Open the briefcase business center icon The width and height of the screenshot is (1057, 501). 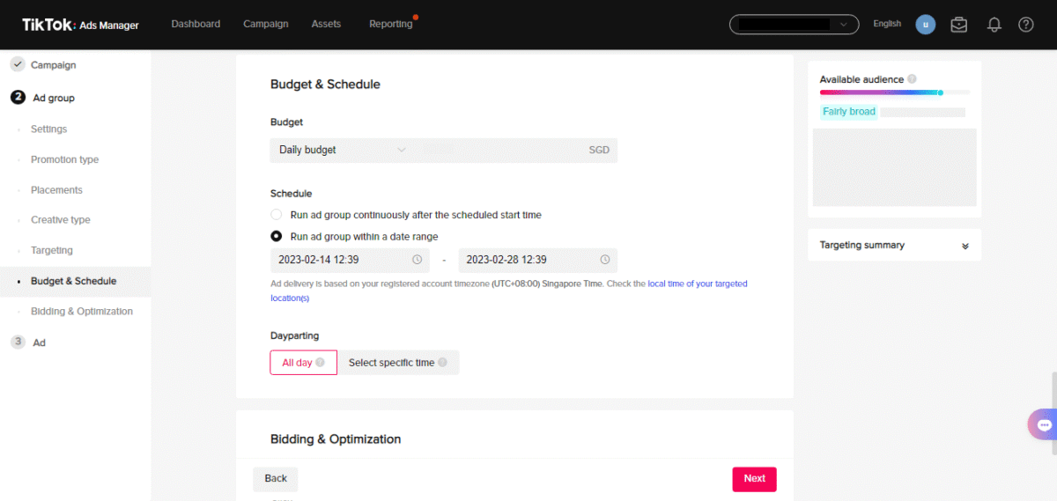(959, 25)
